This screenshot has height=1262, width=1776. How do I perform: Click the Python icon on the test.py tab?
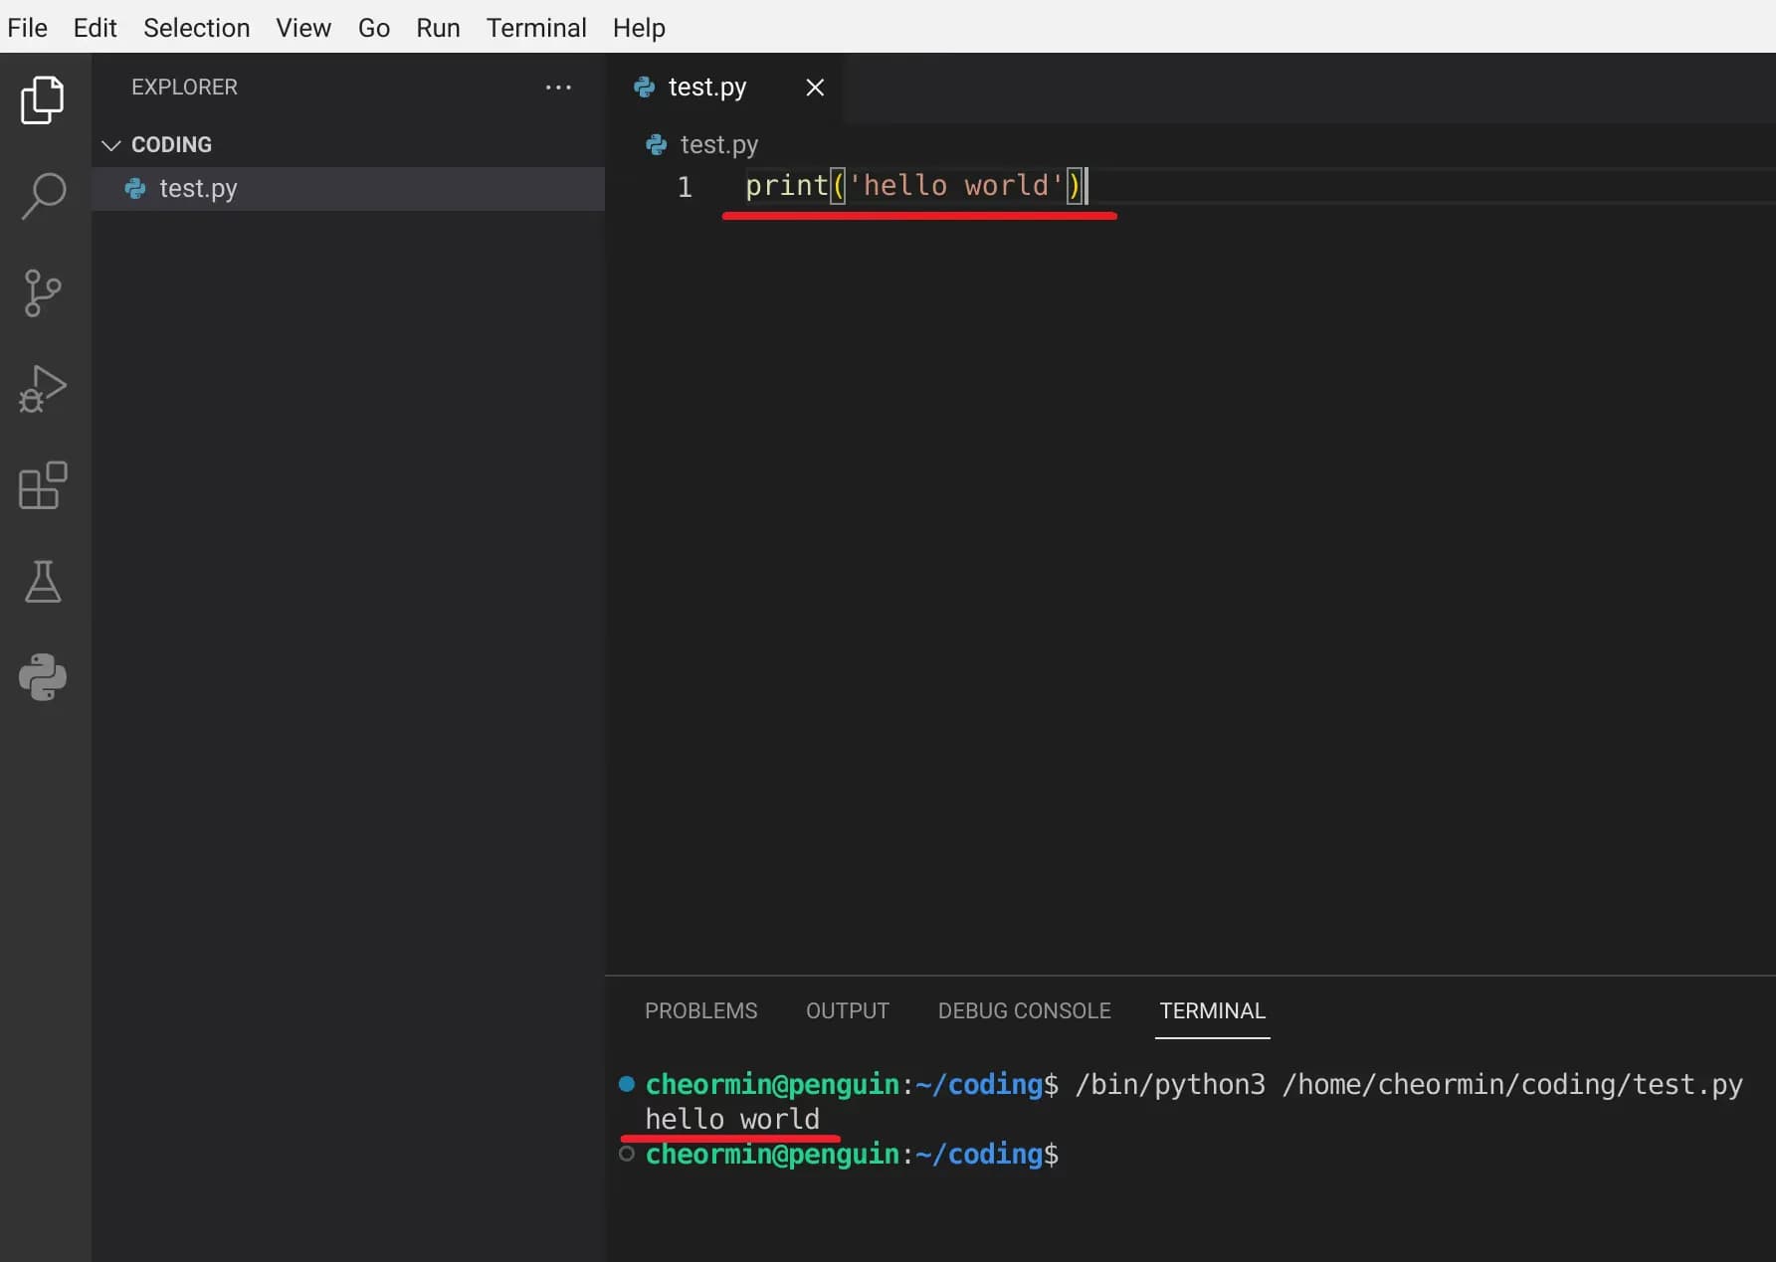point(644,87)
